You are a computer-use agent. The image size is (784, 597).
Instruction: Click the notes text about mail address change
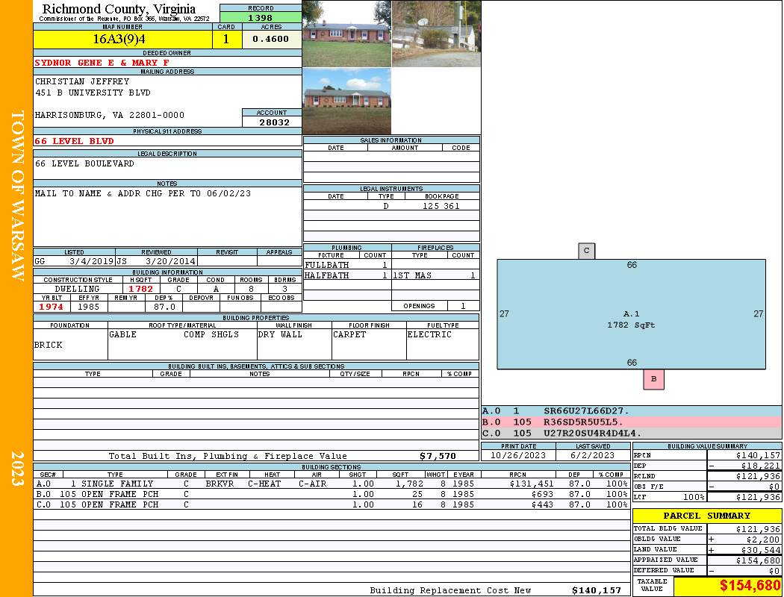142,193
